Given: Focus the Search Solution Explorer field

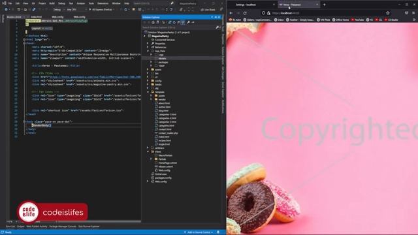Looking at the screenshot, I should tap(179, 27).
